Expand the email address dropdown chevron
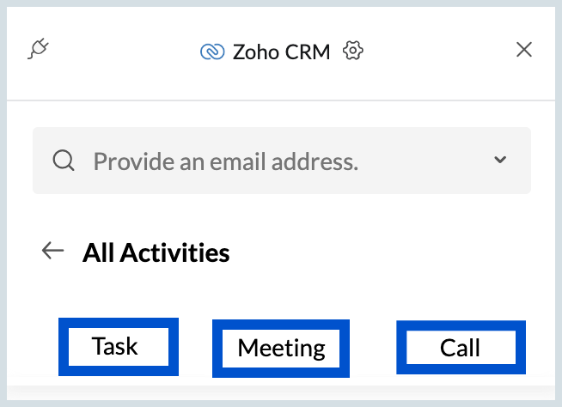The width and height of the screenshot is (562, 407). coord(500,160)
